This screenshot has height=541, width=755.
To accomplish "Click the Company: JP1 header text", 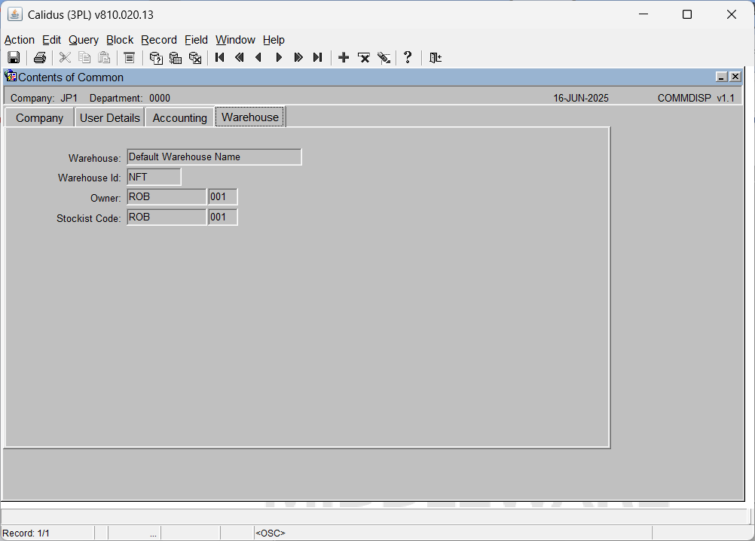I will coord(44,98).
